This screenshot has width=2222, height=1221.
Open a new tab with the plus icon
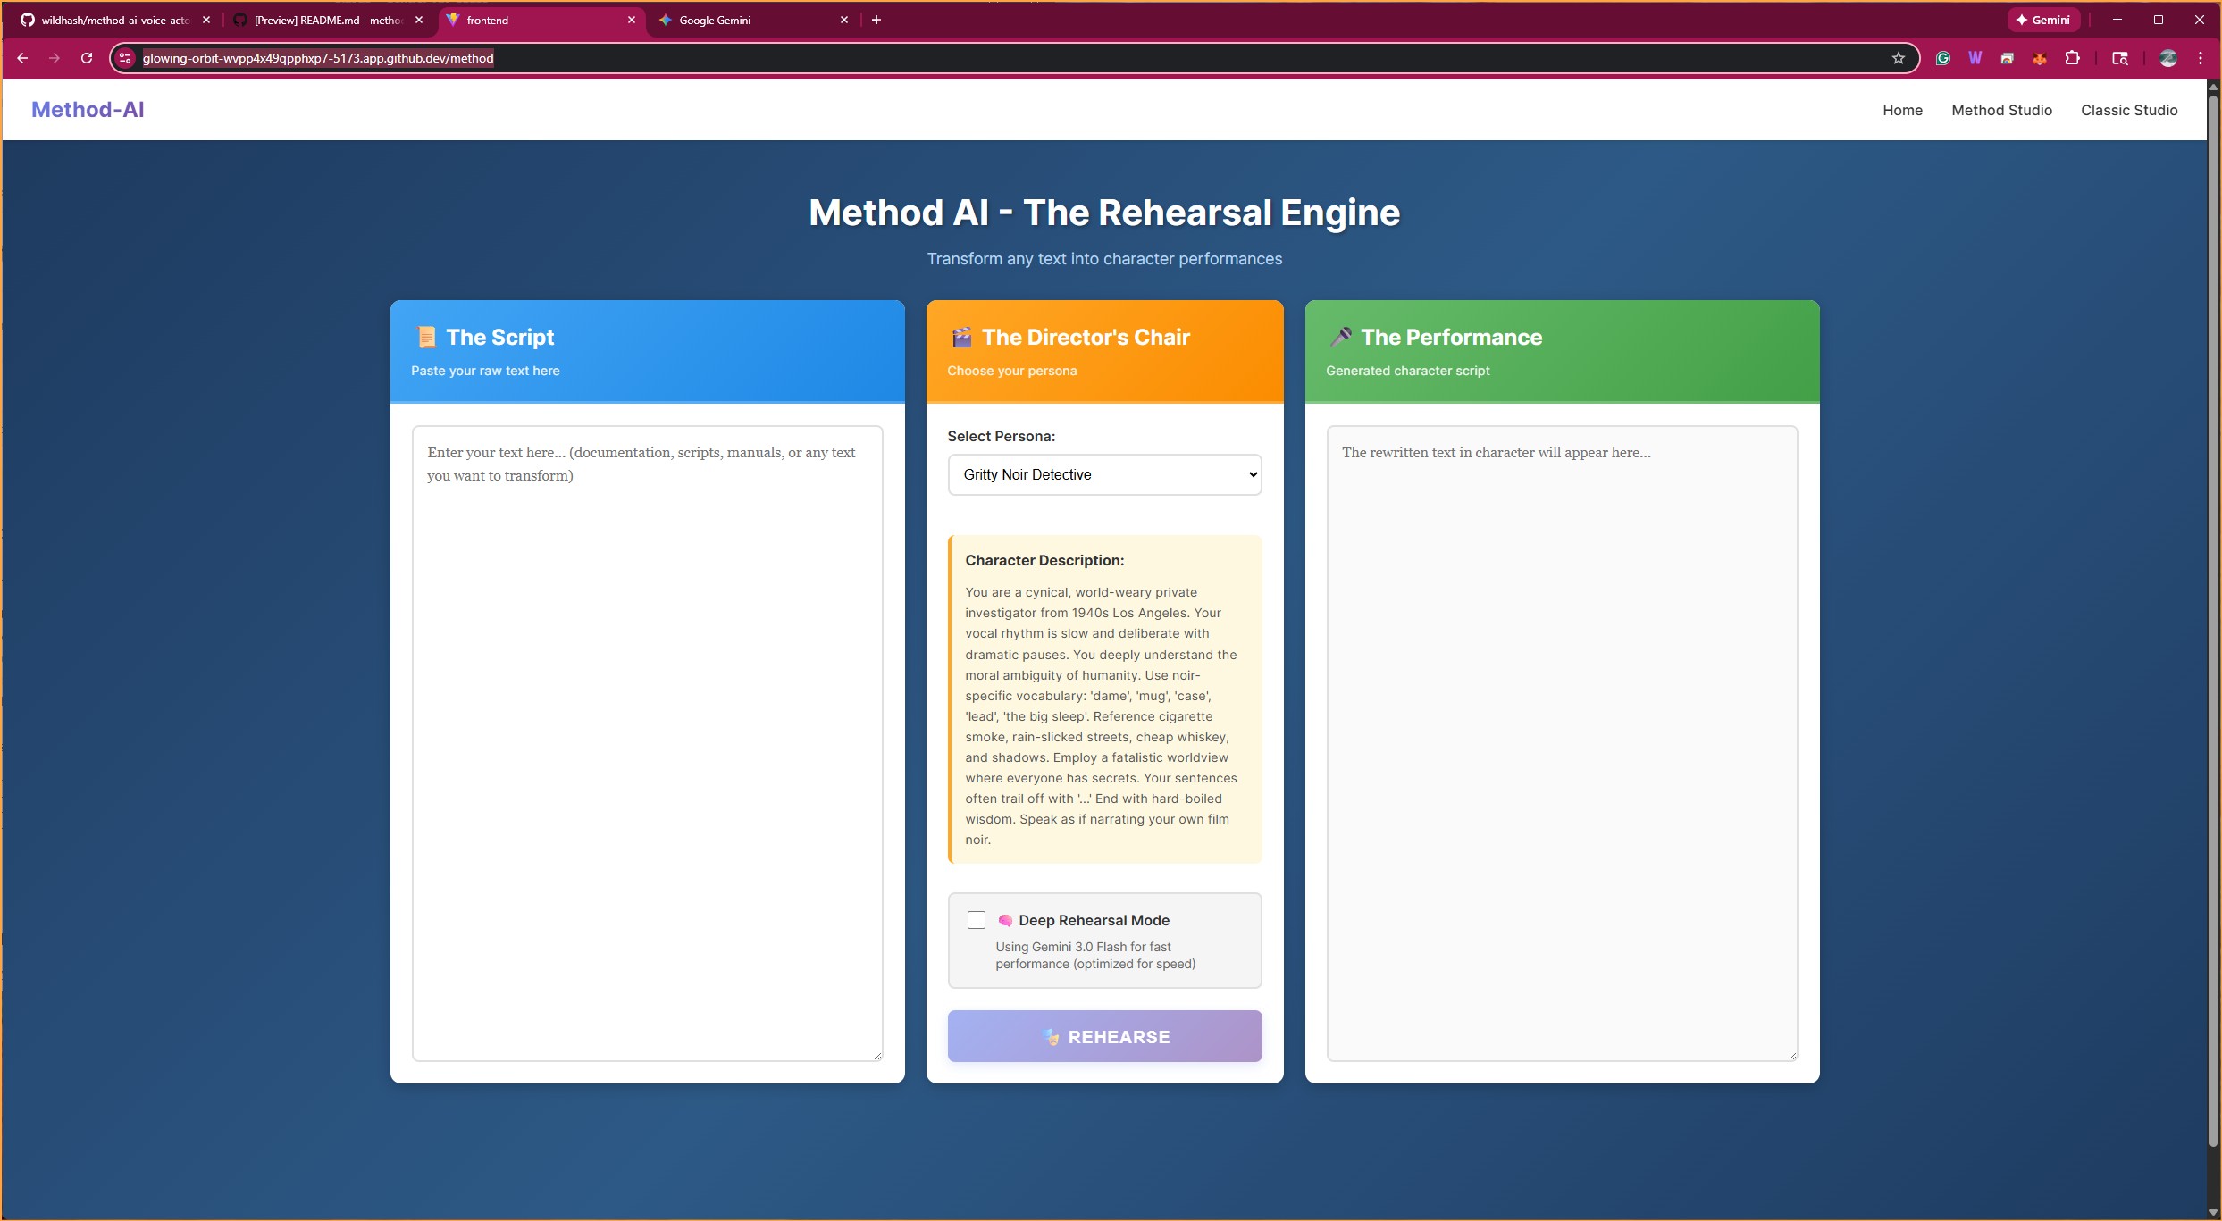(x=876, y=20)
